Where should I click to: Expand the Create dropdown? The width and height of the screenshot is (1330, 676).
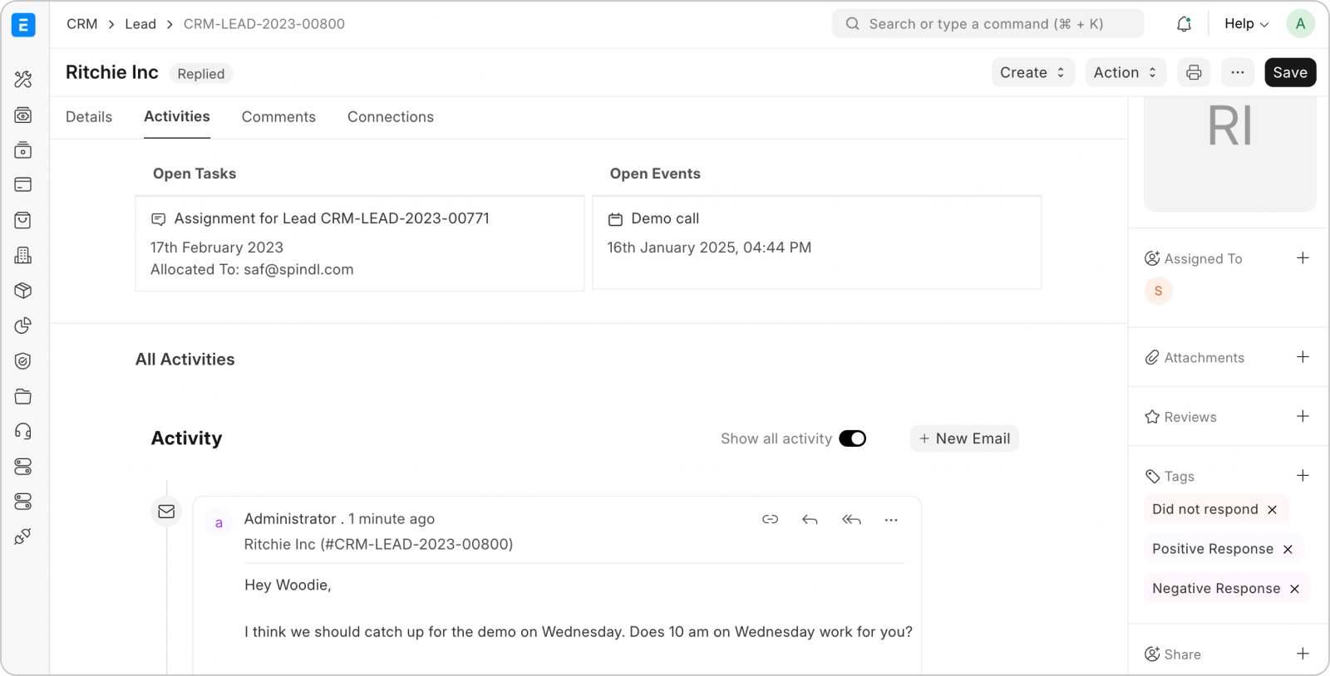(1032, 73)
